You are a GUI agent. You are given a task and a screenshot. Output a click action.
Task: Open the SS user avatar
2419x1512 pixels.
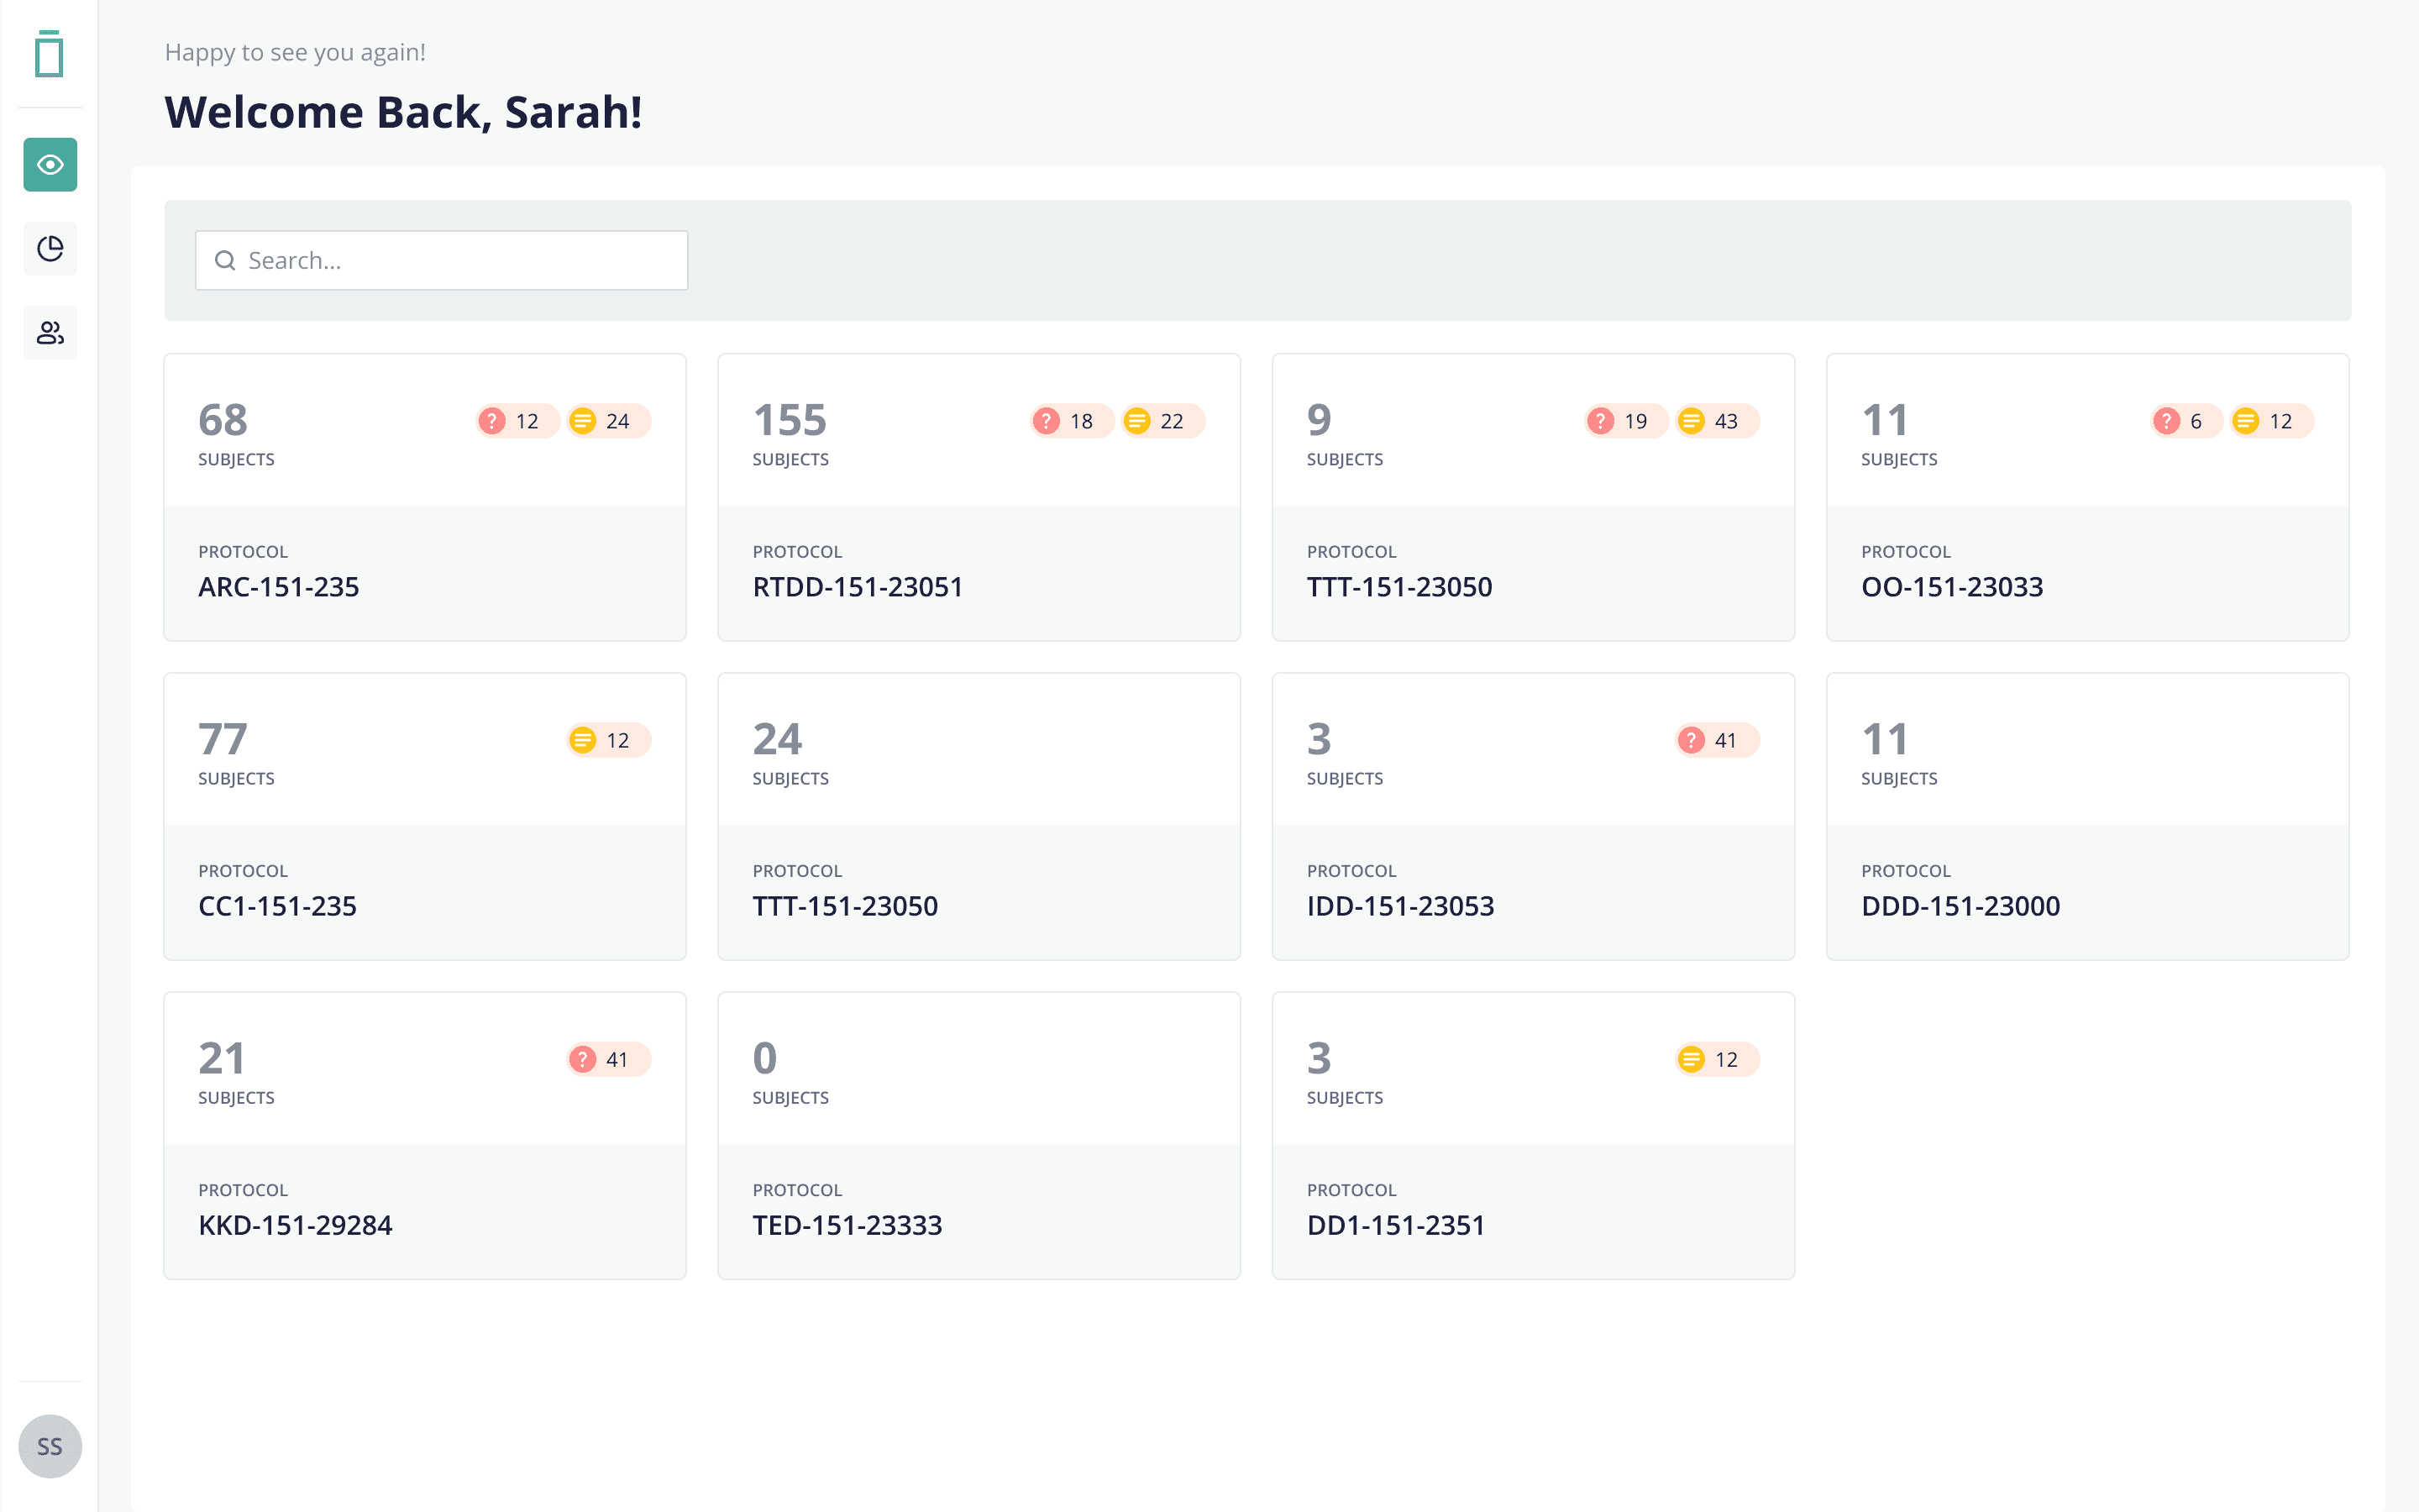pos(50,1446)
